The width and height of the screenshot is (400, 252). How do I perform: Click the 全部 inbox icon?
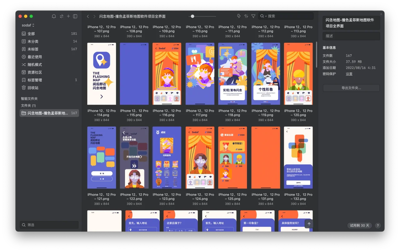24,34
